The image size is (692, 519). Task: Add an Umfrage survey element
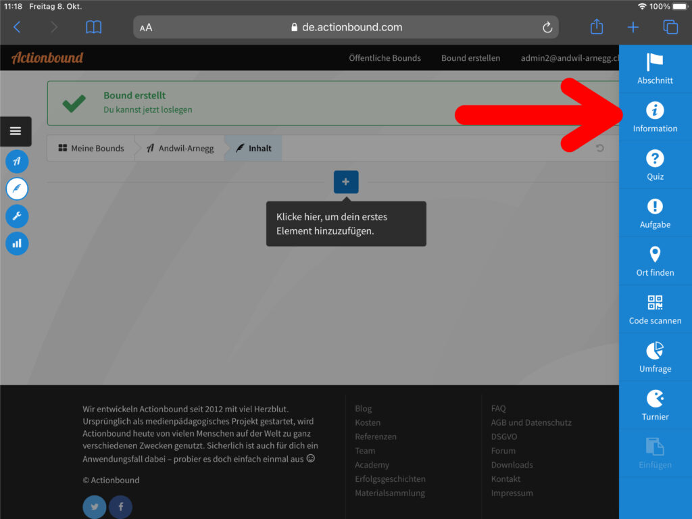[x=655, y=357]
